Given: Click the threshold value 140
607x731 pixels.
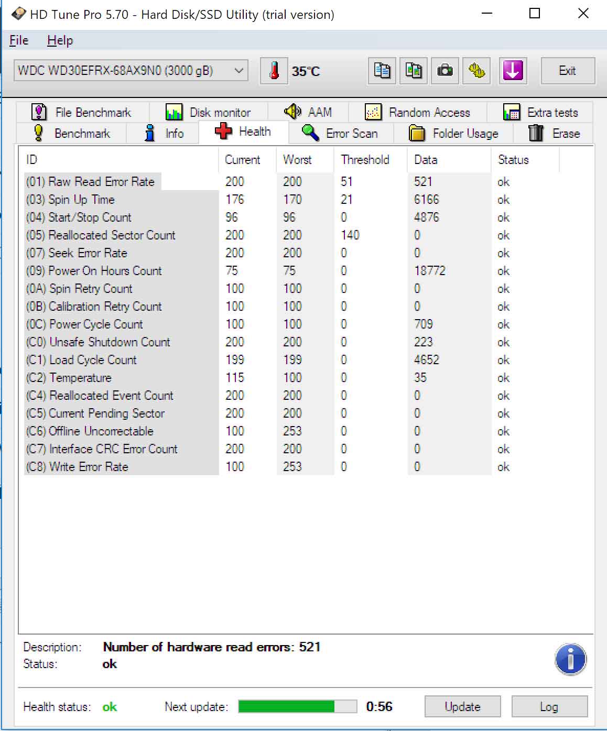Looking at the screenshot, I should tap(350, 235).
